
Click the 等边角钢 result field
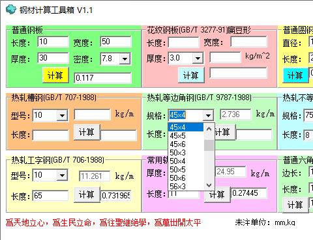pyautogui.click(x=254, y=135)
